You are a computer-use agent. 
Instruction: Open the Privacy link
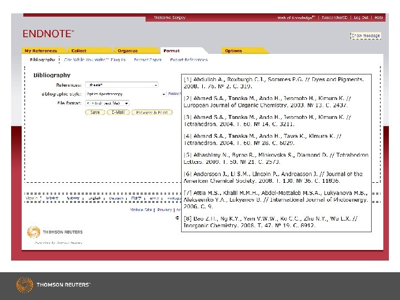[x=164, y=209]
